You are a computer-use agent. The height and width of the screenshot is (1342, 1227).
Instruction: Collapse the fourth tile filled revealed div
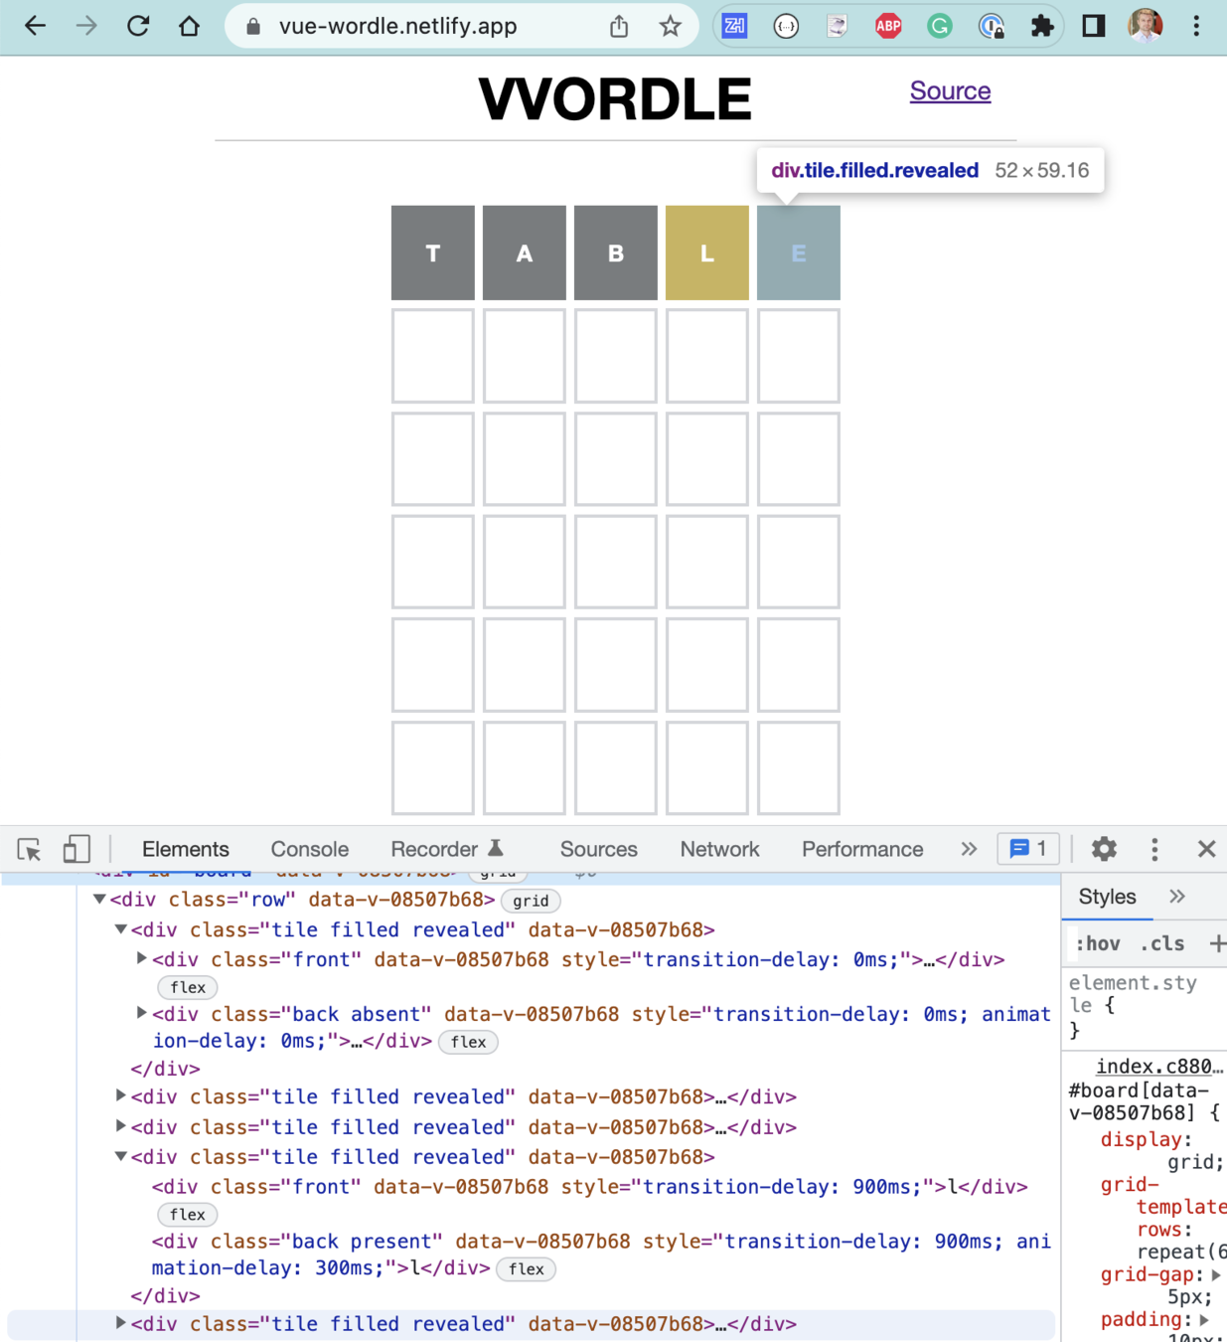click(120, 1156)
